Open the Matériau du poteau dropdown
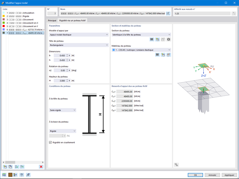 click(141, 50)
